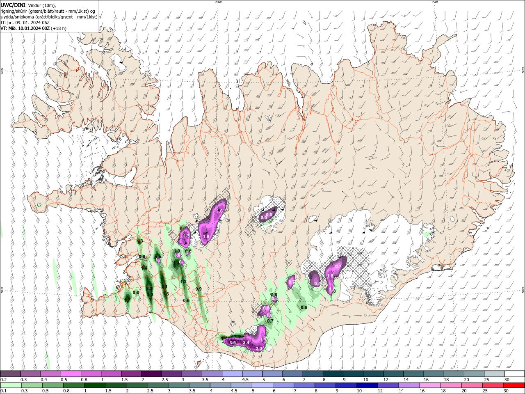This screenshot has height=394, width=525.
Task: Click the 1.4 rainfall value label
Action: [144, 268]
